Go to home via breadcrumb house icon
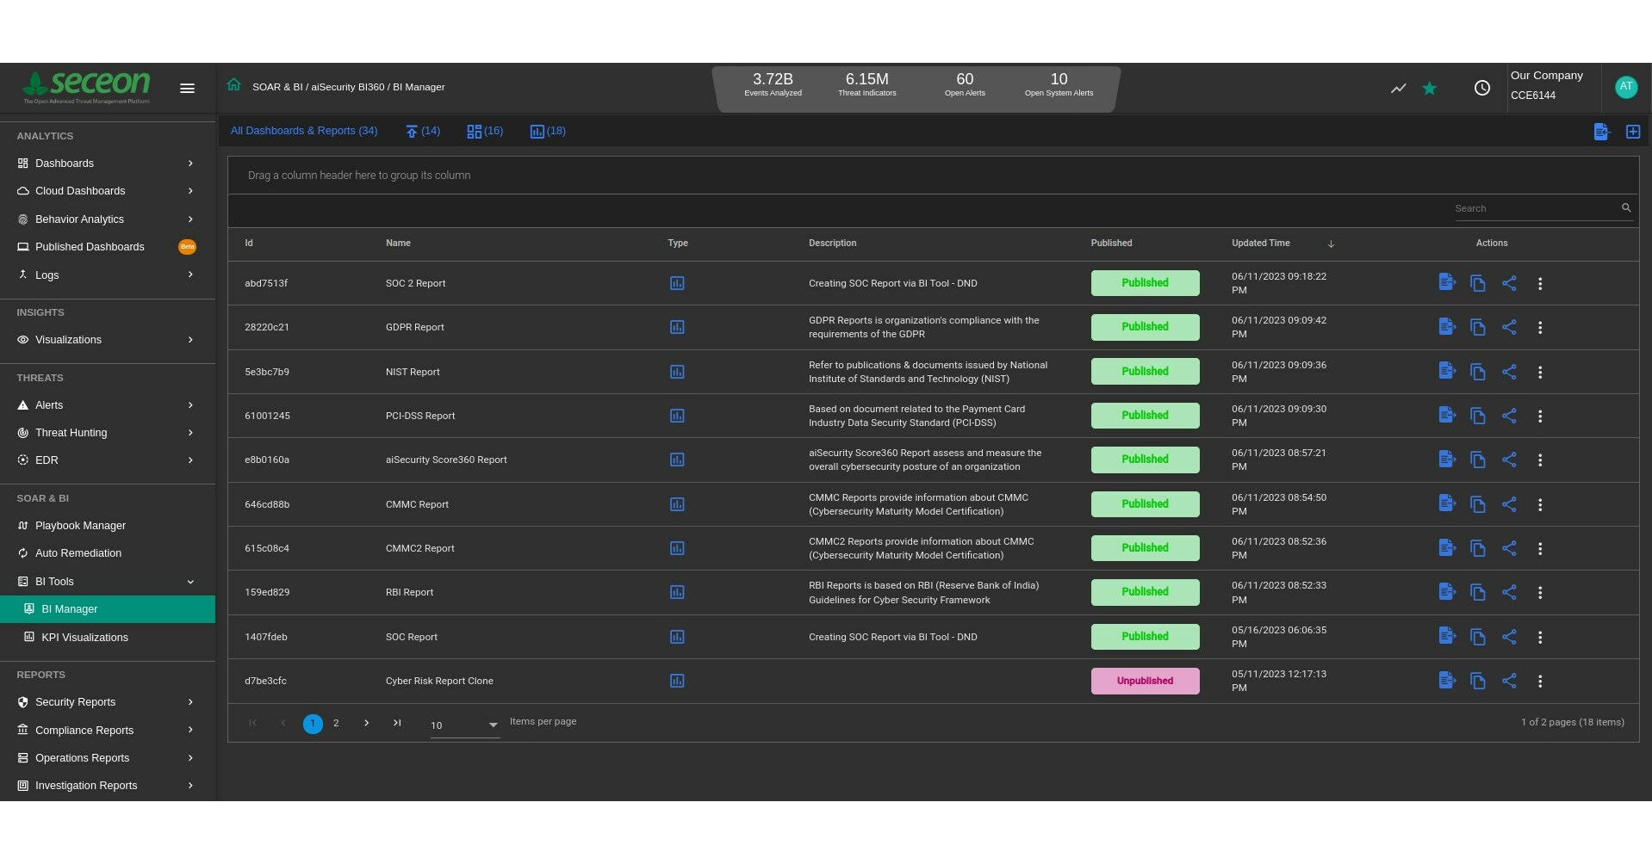 [233, 85]
